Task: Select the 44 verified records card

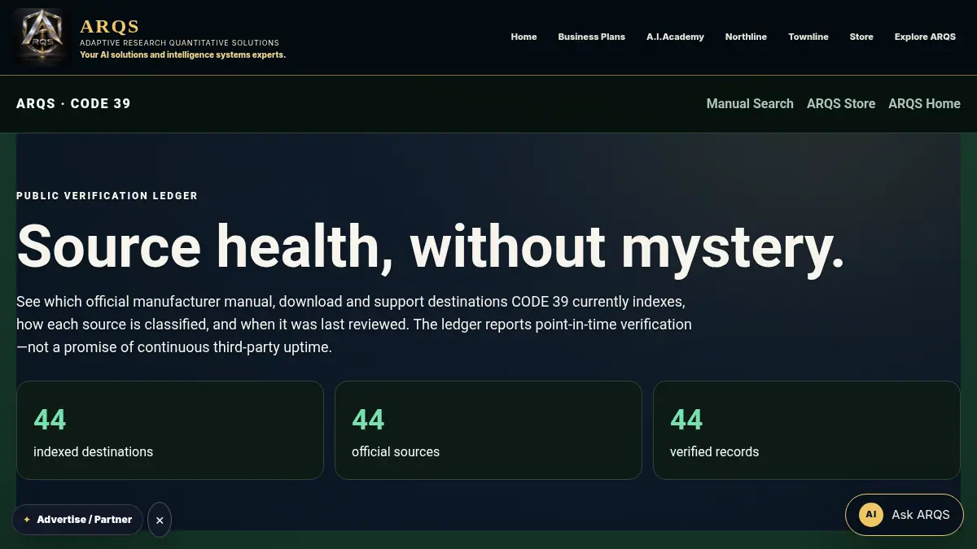Action: 807,430
